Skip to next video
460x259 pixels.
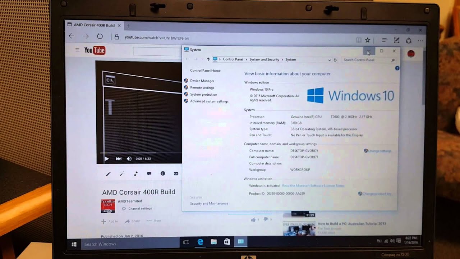coord(119,159)
